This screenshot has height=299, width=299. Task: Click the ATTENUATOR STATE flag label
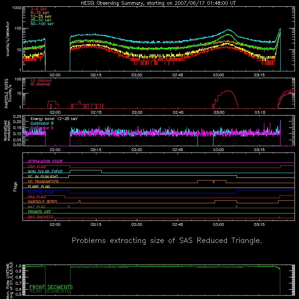coord(45,161)
